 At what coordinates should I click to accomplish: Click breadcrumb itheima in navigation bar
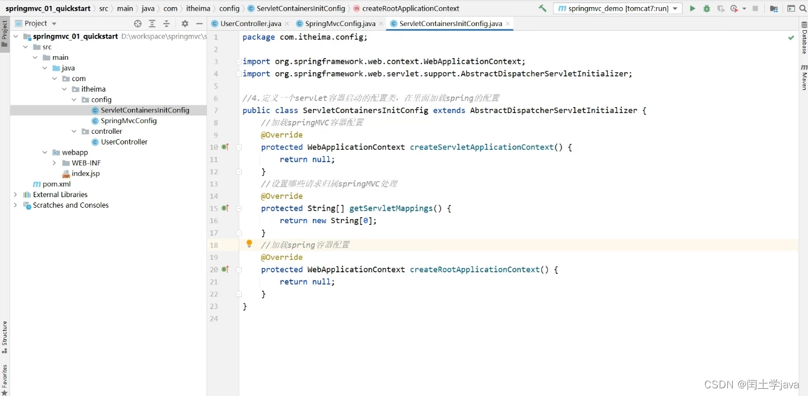pos(198,8)
